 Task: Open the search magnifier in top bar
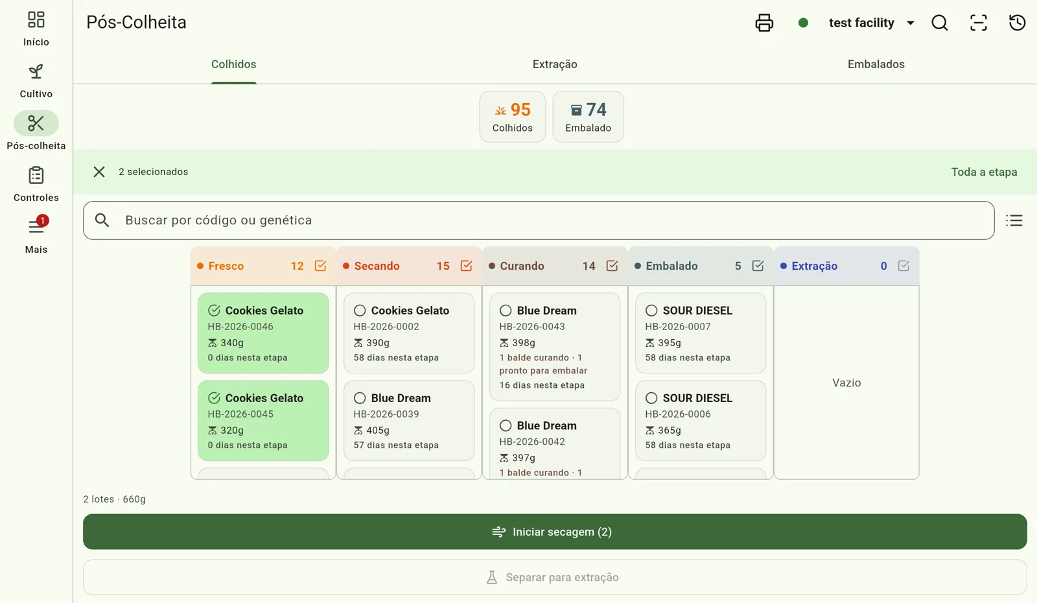coord(940,23)
